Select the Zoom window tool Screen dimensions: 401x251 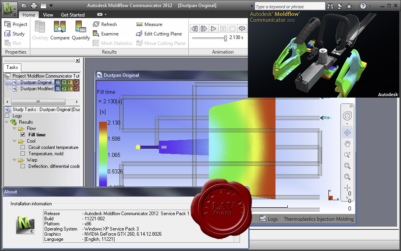pyautogui.click(x=347, y=166)
